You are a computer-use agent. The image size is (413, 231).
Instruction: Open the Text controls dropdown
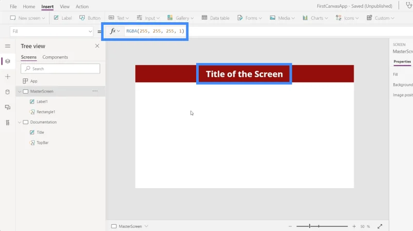(119, 18)
